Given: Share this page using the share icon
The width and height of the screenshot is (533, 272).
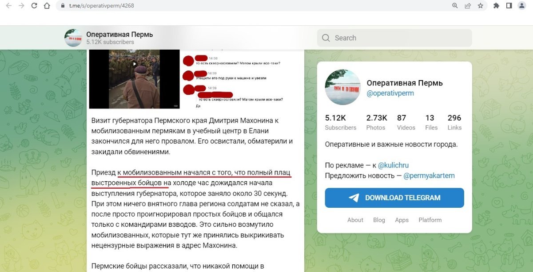Looking at the screenshot, I should [467, 6].
